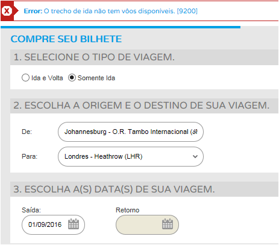Open the Saída calendar icon
This screenshot has width=279, height=245.
(74, 224)
